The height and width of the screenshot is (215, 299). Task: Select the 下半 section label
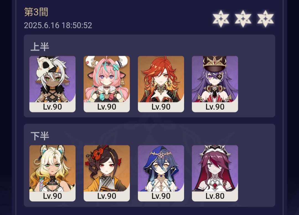40,136
